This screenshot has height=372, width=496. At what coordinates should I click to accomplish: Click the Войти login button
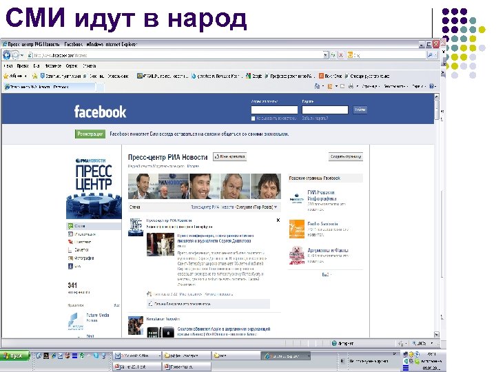tap(360, 110)
